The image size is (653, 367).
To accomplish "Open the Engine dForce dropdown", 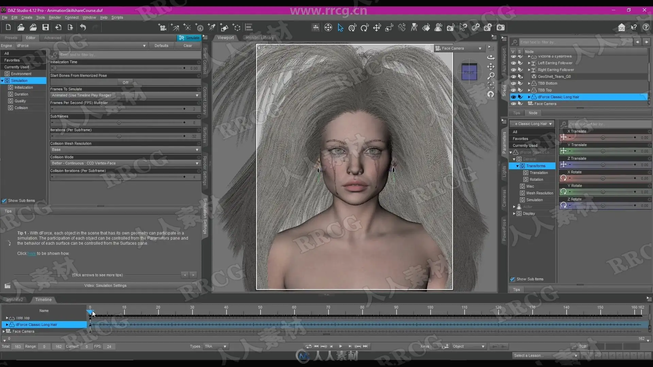I will coord(82,46).
